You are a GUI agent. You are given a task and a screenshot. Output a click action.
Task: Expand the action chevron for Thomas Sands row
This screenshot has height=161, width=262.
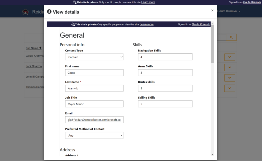pos(230,88)
